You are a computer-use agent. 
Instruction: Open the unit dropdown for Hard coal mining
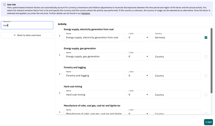click(x=138, y=95)
